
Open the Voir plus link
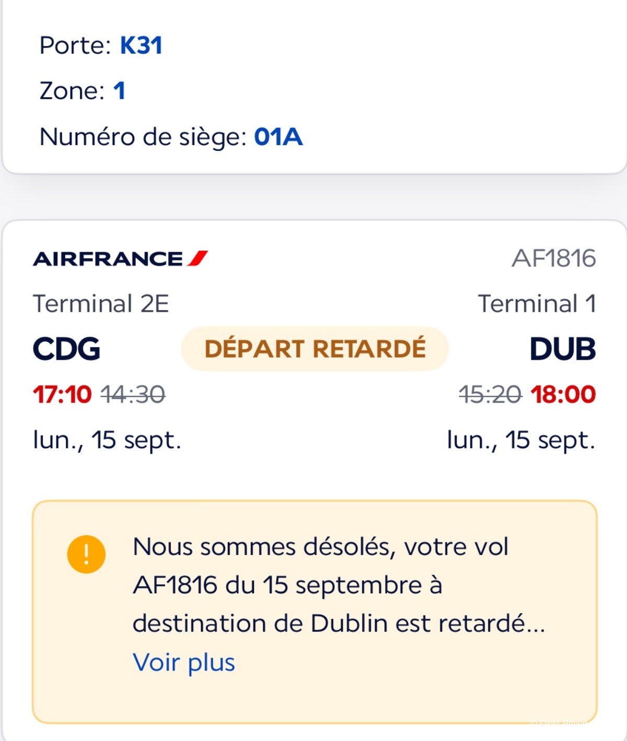tap(184, 662)
